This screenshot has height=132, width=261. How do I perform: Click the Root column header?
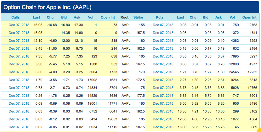click(124, 17)
